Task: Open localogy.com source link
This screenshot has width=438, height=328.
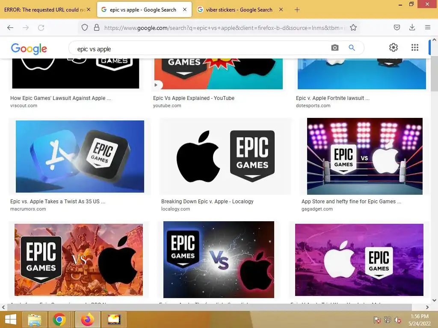Action: 175,209
